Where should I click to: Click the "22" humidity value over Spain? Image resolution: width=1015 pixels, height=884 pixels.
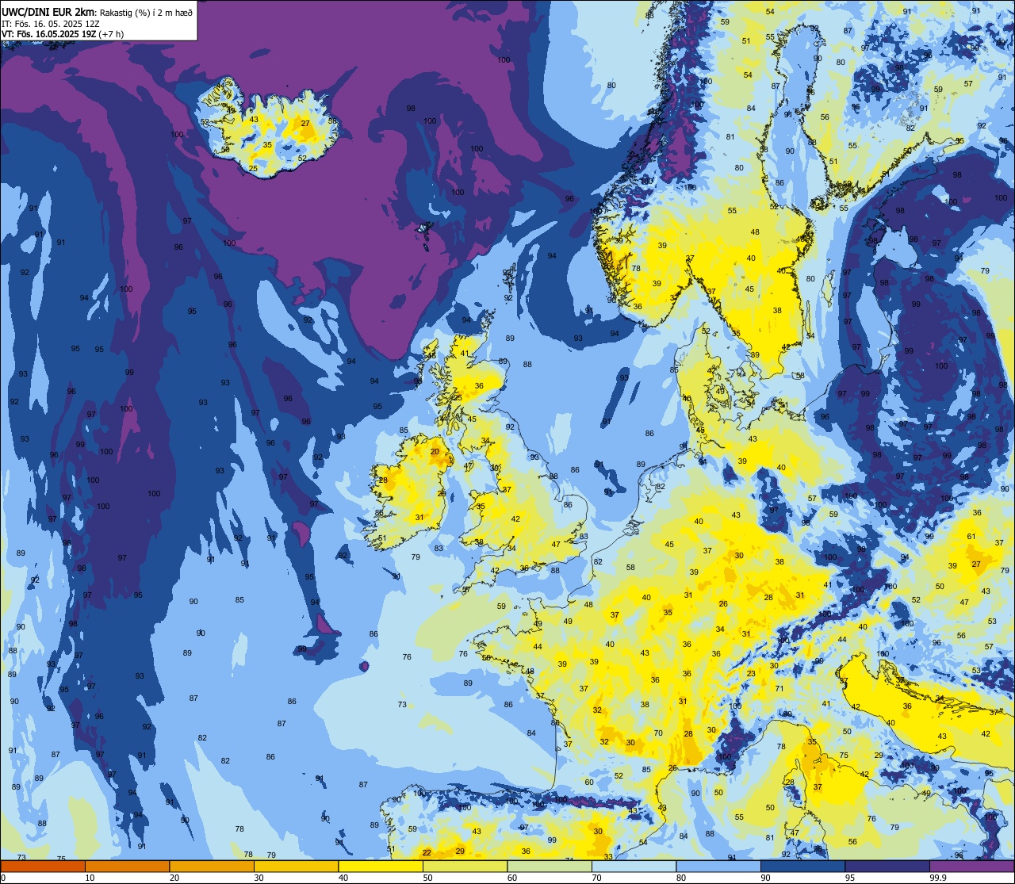(427, 852)
